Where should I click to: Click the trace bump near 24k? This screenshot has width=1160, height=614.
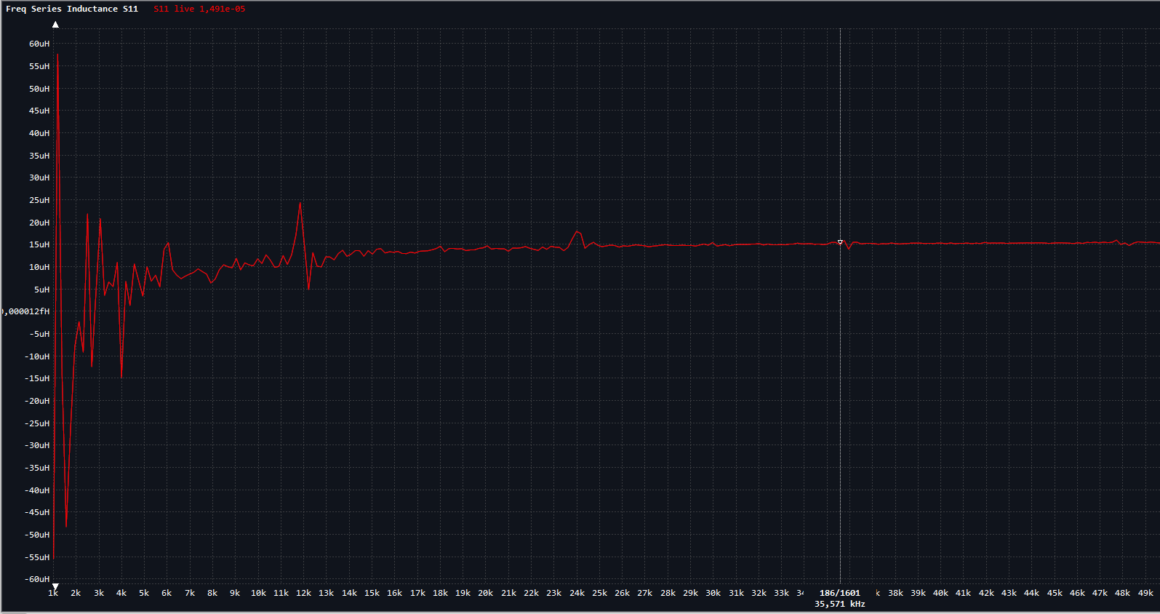click(577, 232)
